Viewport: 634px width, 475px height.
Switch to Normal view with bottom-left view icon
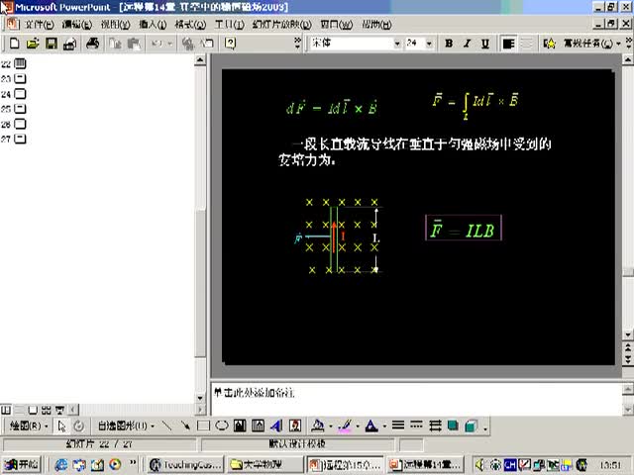pos(6,410)
